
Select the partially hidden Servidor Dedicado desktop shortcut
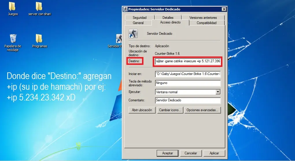click(115, 41)
